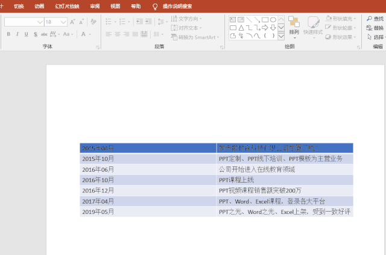
Task: Increase list indent level
Action: click(x=148, y=22)
